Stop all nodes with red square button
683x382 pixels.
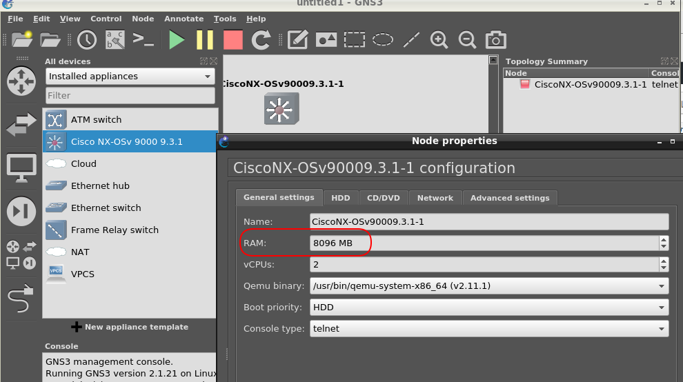coord(233,39)
